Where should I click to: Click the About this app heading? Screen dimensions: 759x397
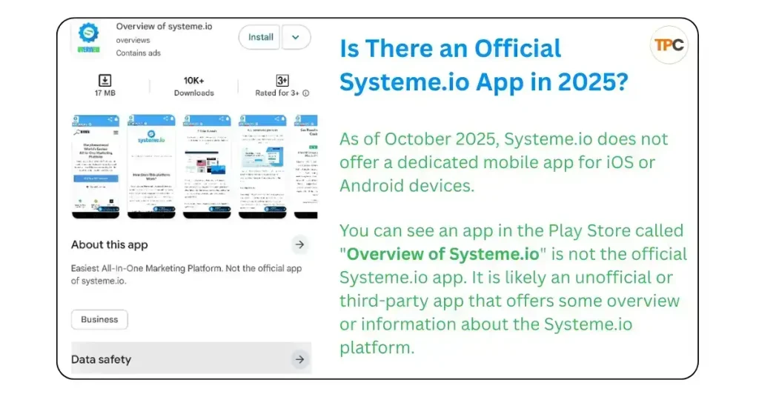coord(110,245)
